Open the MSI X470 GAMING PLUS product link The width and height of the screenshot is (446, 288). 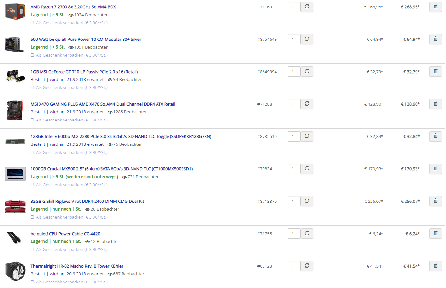[103, 104]
